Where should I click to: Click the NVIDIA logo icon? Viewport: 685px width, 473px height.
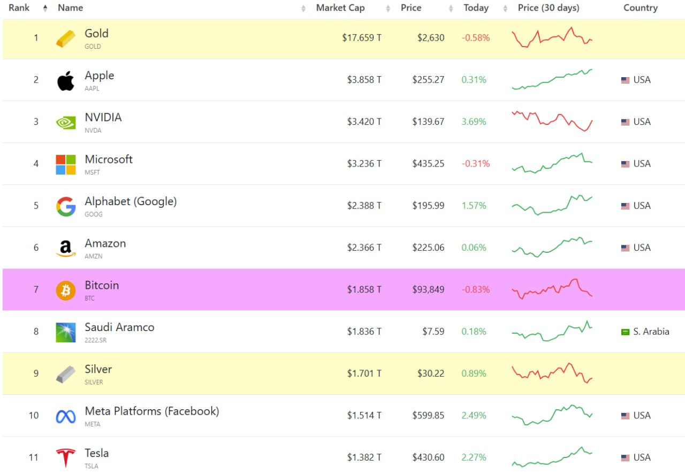click(66, 122)
